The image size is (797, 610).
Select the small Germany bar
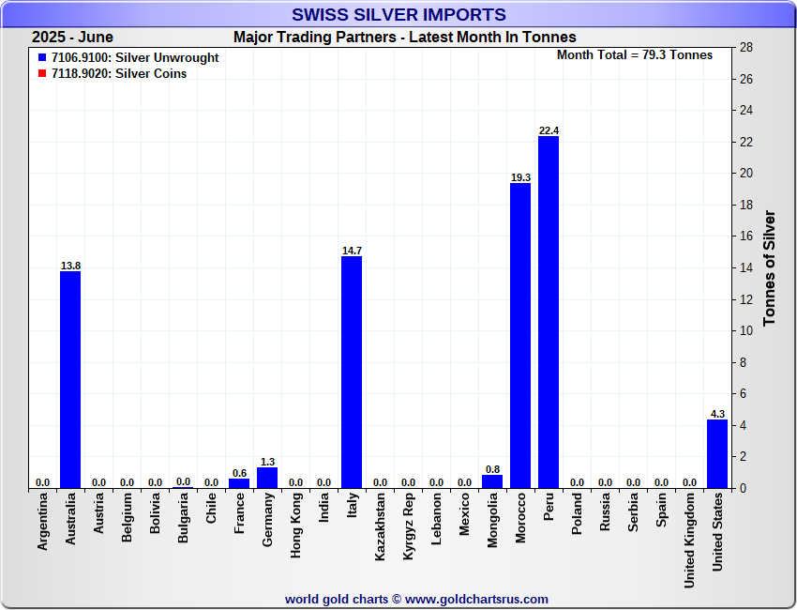click(267, 478)
